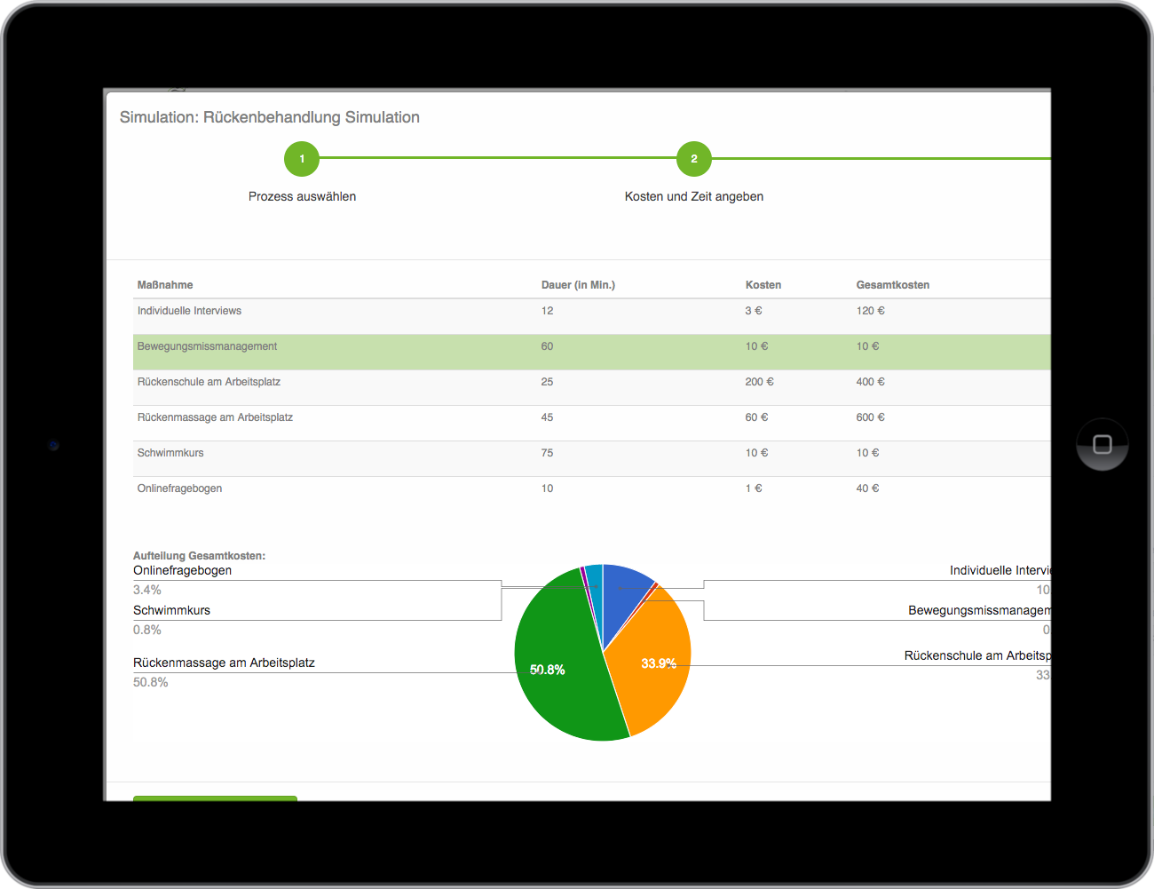The width and height of the screenshot is (1154, 889).
Task: Select the highlighted Bewegungsmissmanagement row name
Action: click(x=207, y=346)
